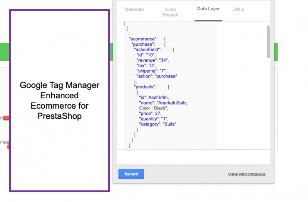This screenshot has width=308, height=202.
Task: Click the "action": "purchase" line
Action: pyautogui.click(x=157, y=76)
